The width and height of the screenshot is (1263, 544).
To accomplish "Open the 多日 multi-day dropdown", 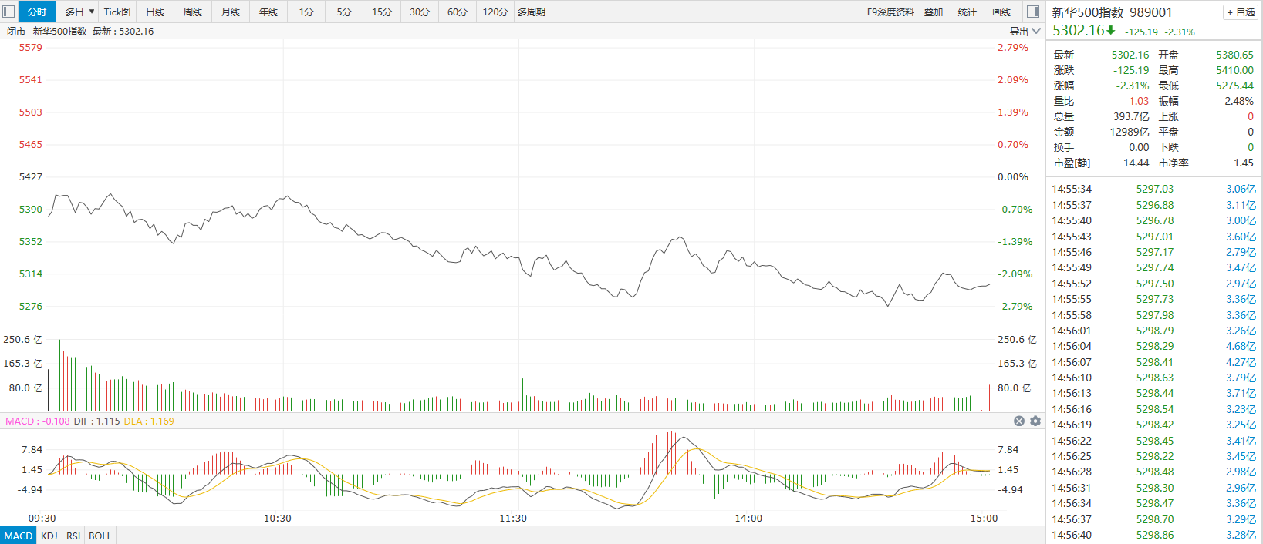I will coord(79,12).
